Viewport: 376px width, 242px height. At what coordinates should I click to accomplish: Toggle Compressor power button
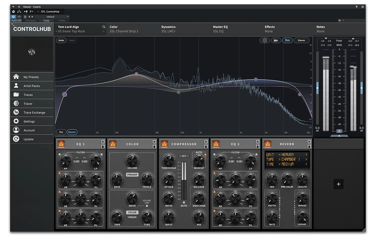[164, 144]
